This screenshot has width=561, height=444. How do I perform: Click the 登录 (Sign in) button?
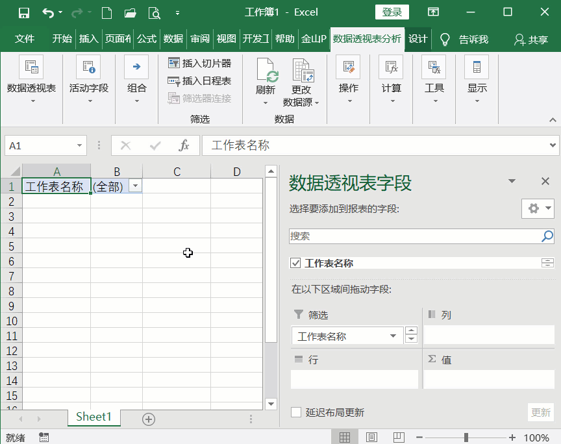[392, 12]
